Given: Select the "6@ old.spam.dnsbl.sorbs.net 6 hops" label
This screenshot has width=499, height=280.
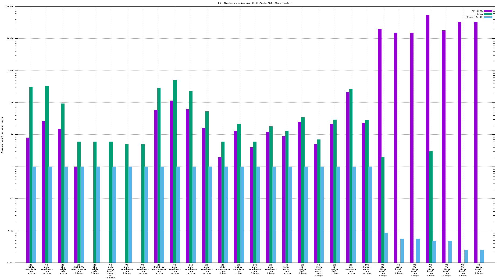Looking at the screenshot, I should click(x=111, y=271).
